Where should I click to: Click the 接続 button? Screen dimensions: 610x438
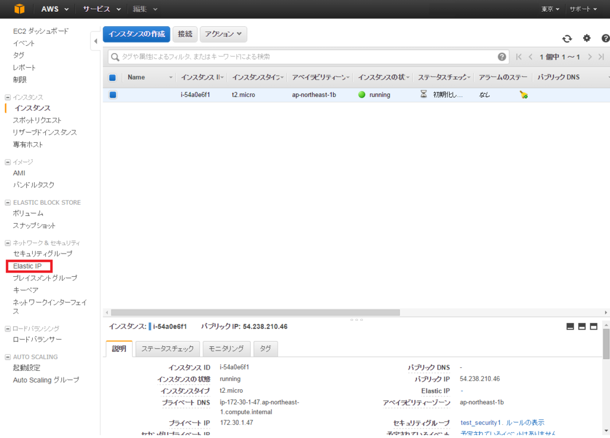(x=185, y=34)
